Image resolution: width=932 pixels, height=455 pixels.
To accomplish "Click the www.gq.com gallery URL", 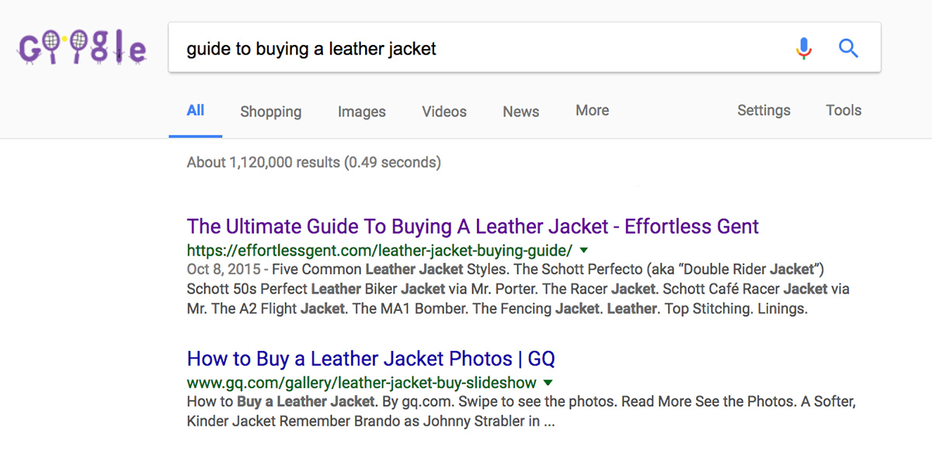I will pyautogui.click(x=362, y=383).
